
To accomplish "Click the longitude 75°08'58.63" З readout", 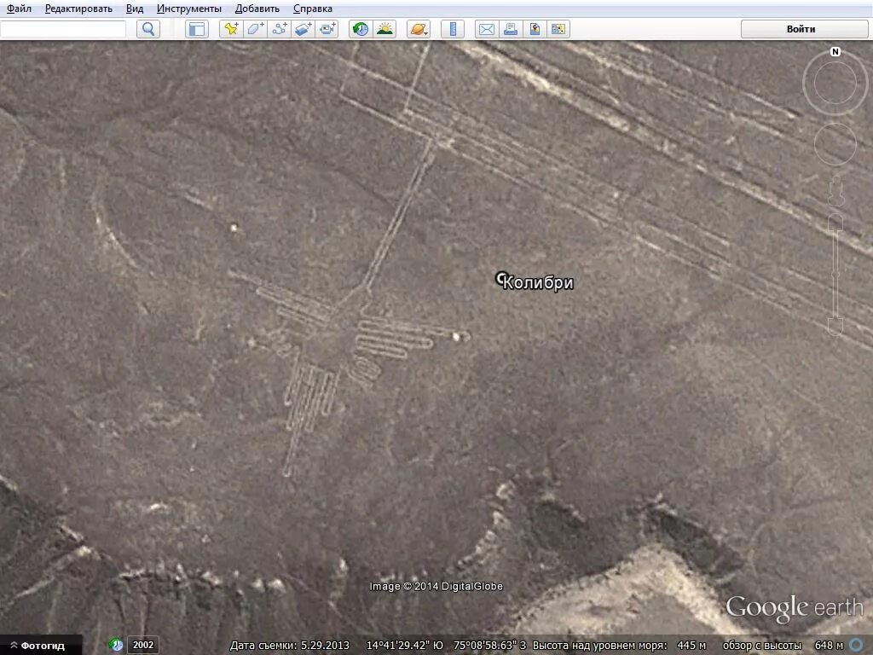I will [489, 646].
